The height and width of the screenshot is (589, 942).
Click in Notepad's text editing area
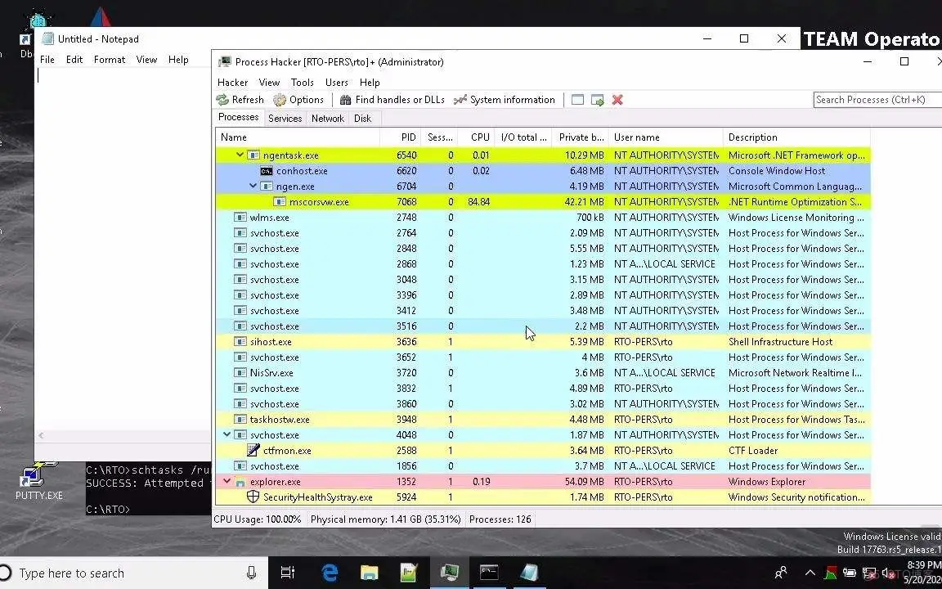pyautogui.click(x=123, y=248)
